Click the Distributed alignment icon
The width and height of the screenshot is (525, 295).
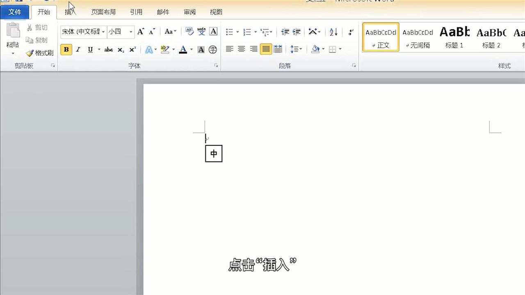278,49
